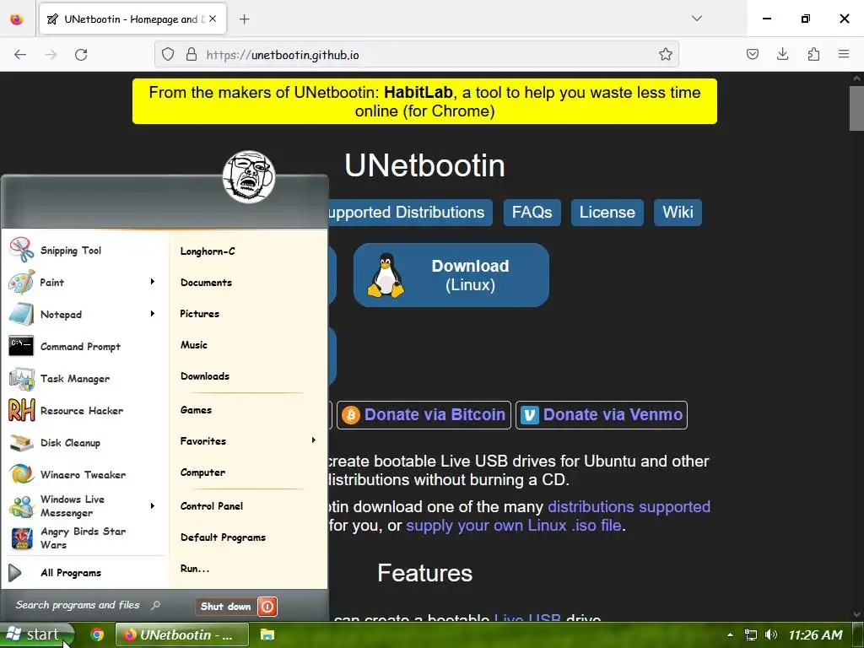Viewport: 864px width, 648px height.
Task: Click Download (Linux) button
Action: (451, 275)
